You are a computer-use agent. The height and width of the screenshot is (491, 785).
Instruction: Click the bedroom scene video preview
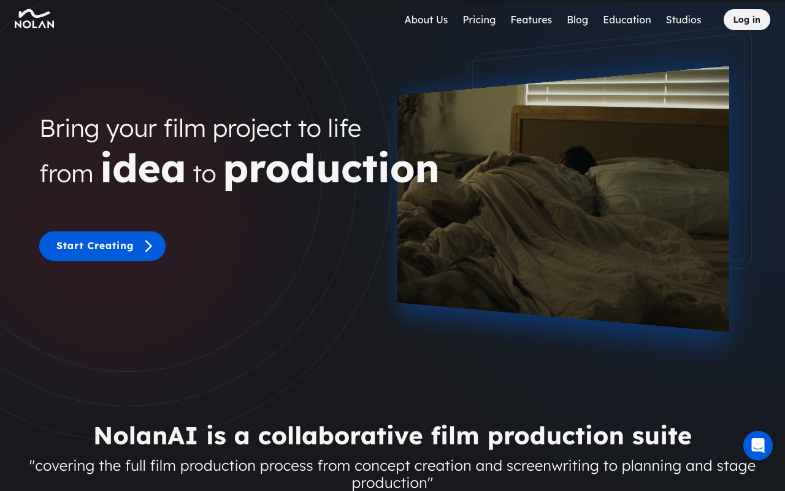pos(563,199)
